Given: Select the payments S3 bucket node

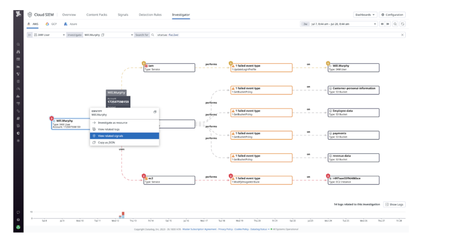Looking at the screenshot, I should [354, 135].
